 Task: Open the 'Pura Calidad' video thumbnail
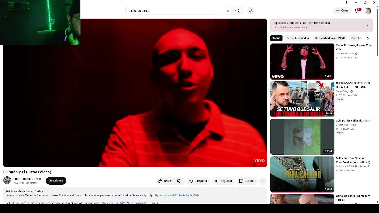(302, 174)
